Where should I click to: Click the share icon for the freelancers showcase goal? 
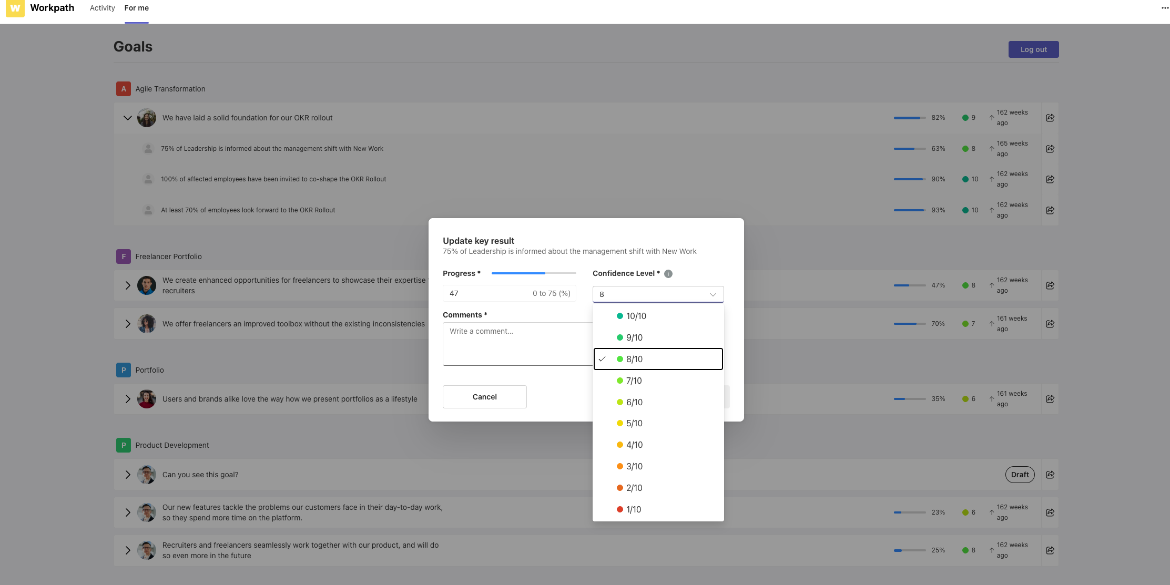pyautogui.click(x=1050, y=285)
